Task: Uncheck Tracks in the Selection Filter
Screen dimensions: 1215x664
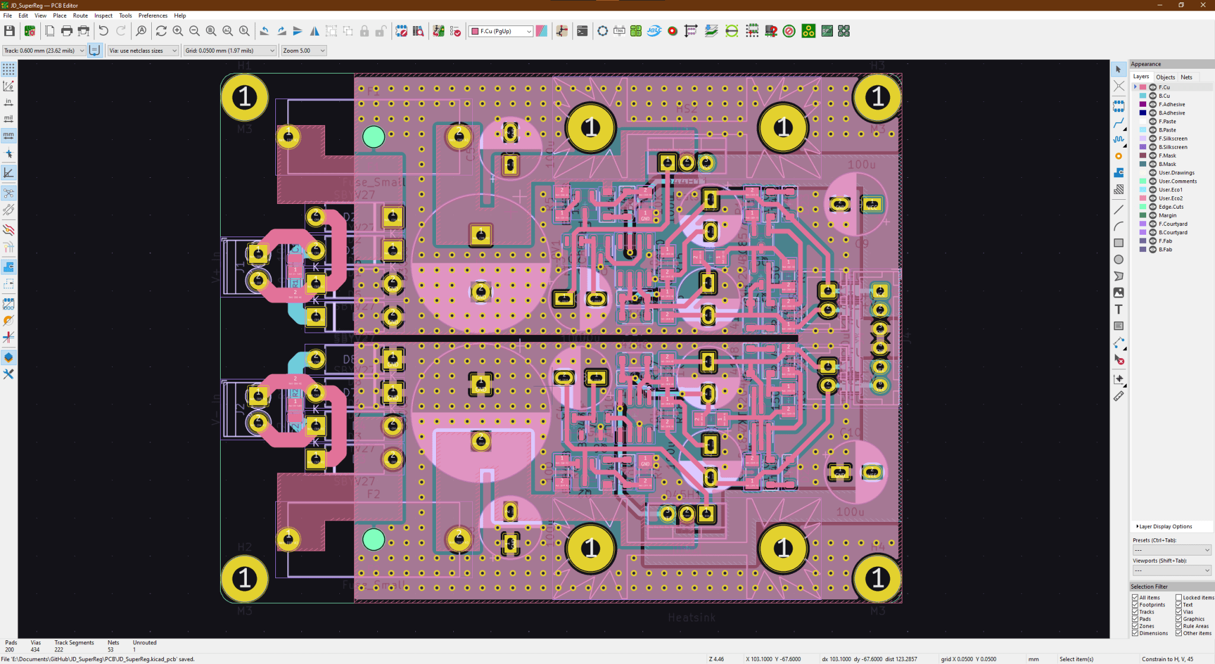Action: tap(1135, 612)
